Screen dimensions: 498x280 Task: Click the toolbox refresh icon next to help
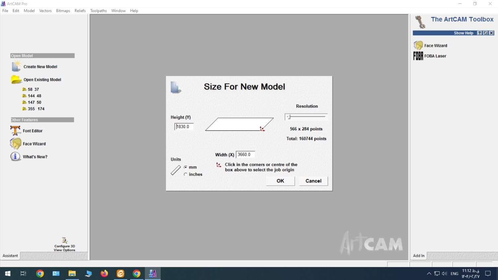485,33
